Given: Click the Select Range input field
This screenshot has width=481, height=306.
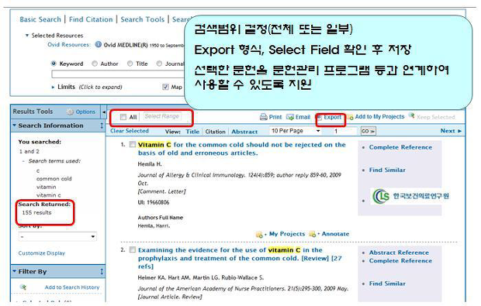Looking at the screenshot, I should (x=162, y=116).
